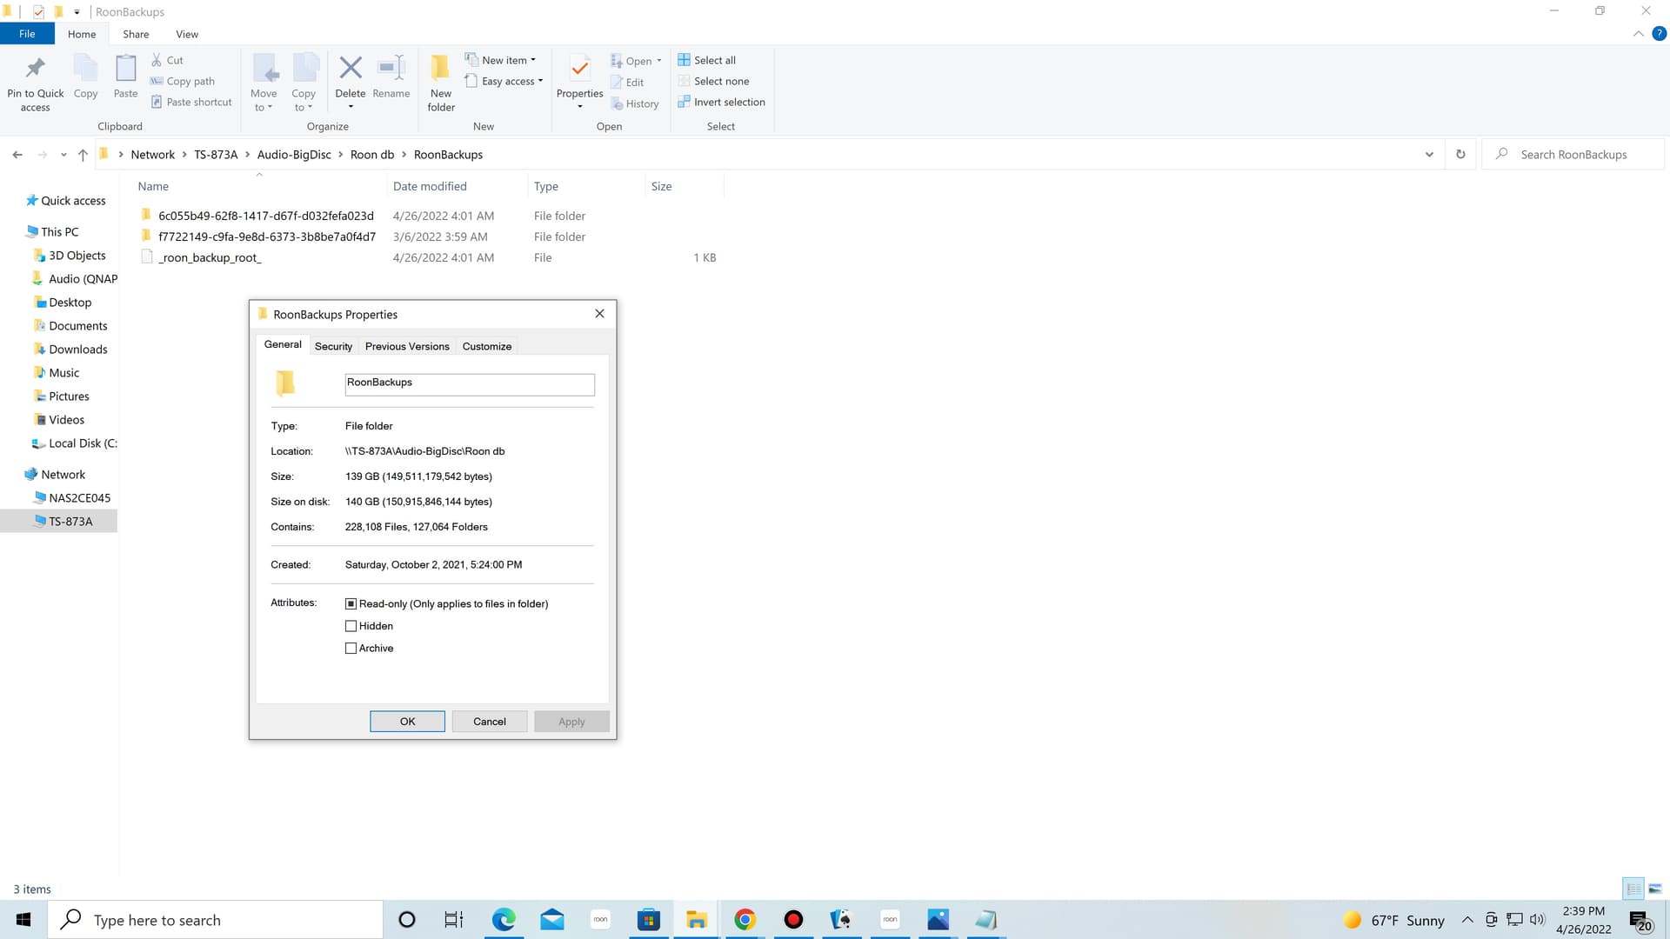This screenshot has width=1670, height=939.
Task: Navigate to Audio-BigDisc in breadcrumb
Action: coord(294,155)
